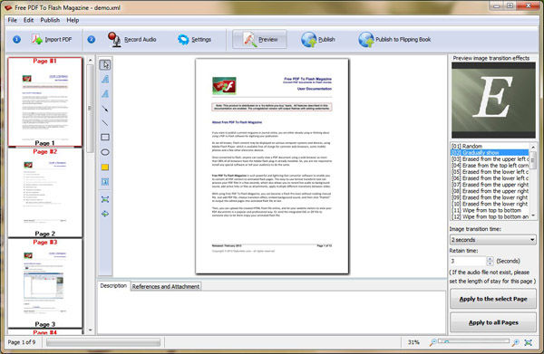Click the Apply to the select Page button
This screenshot has width=544, height=354.
[x=493, y=299]
